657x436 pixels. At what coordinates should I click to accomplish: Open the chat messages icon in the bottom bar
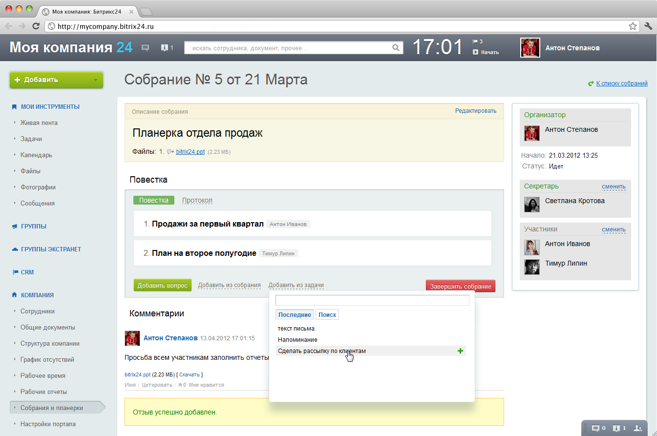(x=595, y=428)
